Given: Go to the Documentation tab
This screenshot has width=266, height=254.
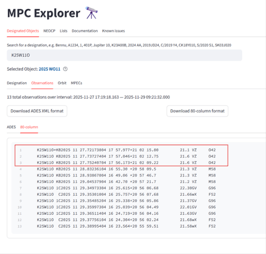Looking at the screenshot, I should tap(84, 31).
